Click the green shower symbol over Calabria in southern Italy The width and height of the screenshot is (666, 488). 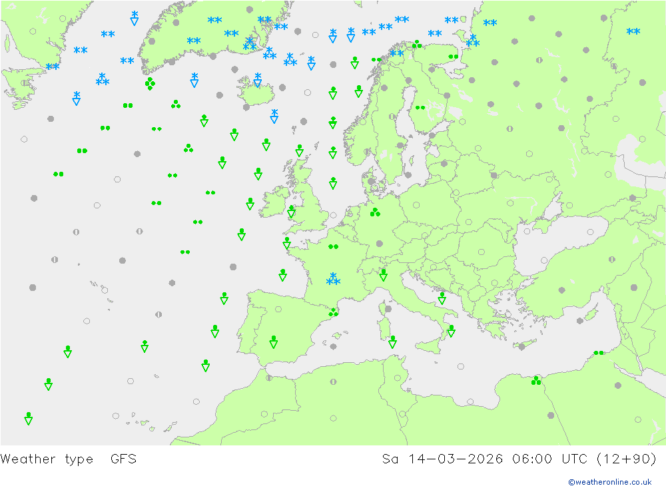(x=451, y=331)
